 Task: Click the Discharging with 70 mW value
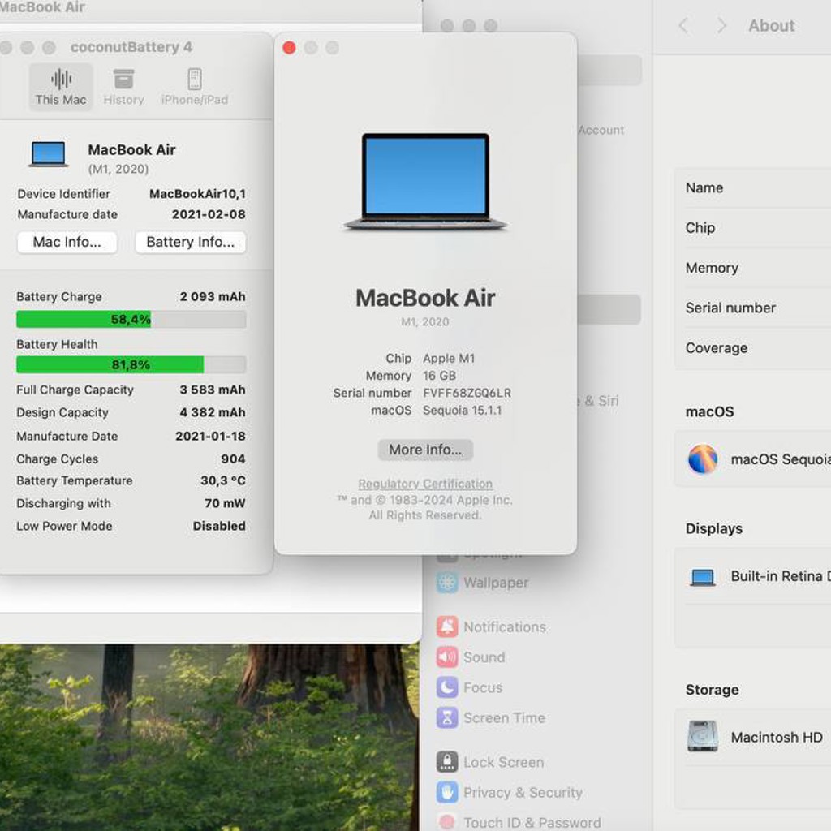(x=226, y=503)
